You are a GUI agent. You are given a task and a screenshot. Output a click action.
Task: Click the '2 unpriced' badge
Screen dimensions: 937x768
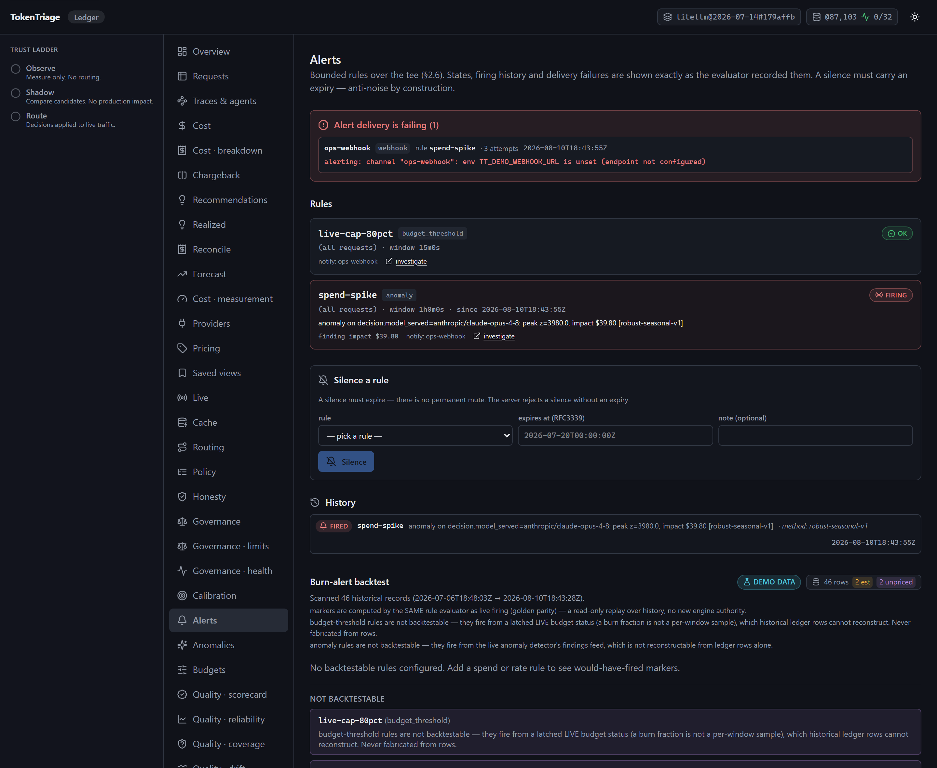pyautogui.click(x=896, y=582)
